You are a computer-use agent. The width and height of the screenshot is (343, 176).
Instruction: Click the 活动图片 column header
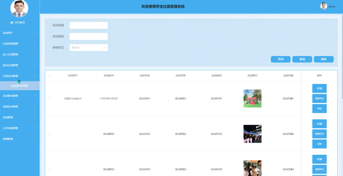click(x=252, y=75)
